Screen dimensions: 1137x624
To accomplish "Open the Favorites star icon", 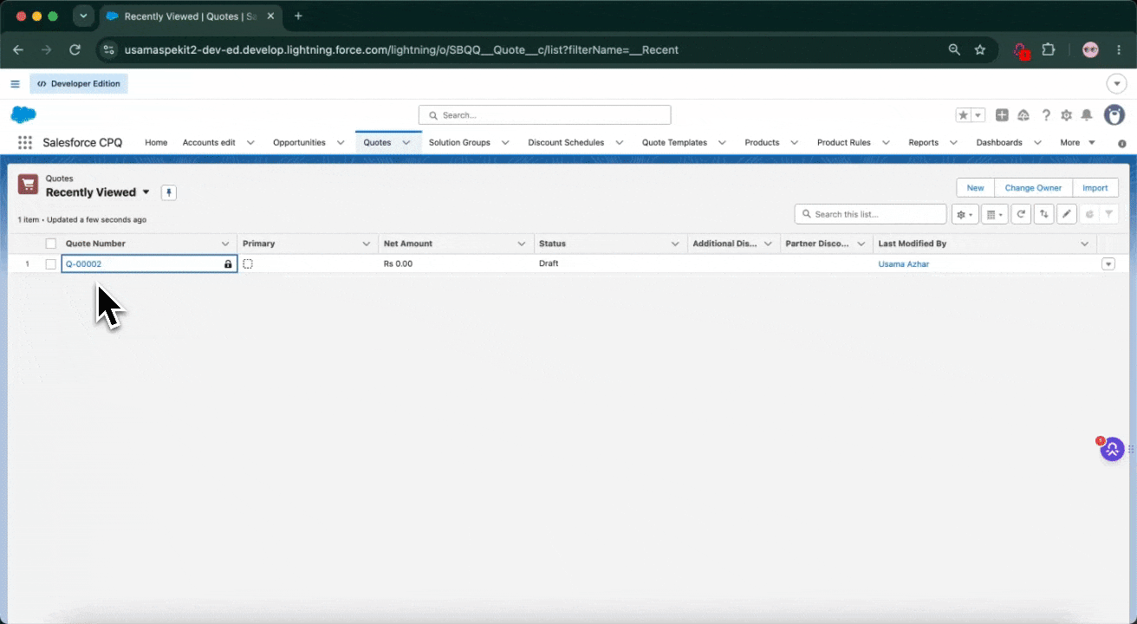I will pyautogui.click(x=964, y=115).
